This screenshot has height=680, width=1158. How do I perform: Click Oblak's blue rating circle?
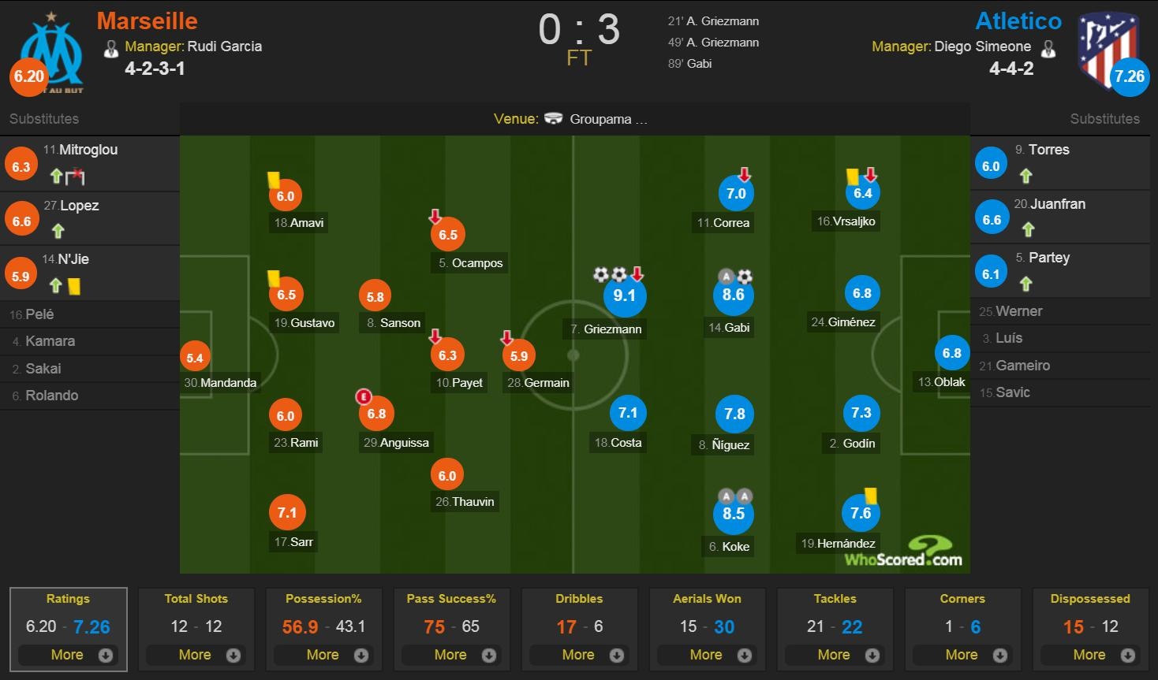952,353
